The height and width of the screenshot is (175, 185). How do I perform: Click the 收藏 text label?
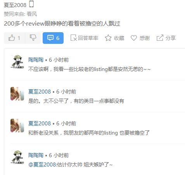click(119, 38)
